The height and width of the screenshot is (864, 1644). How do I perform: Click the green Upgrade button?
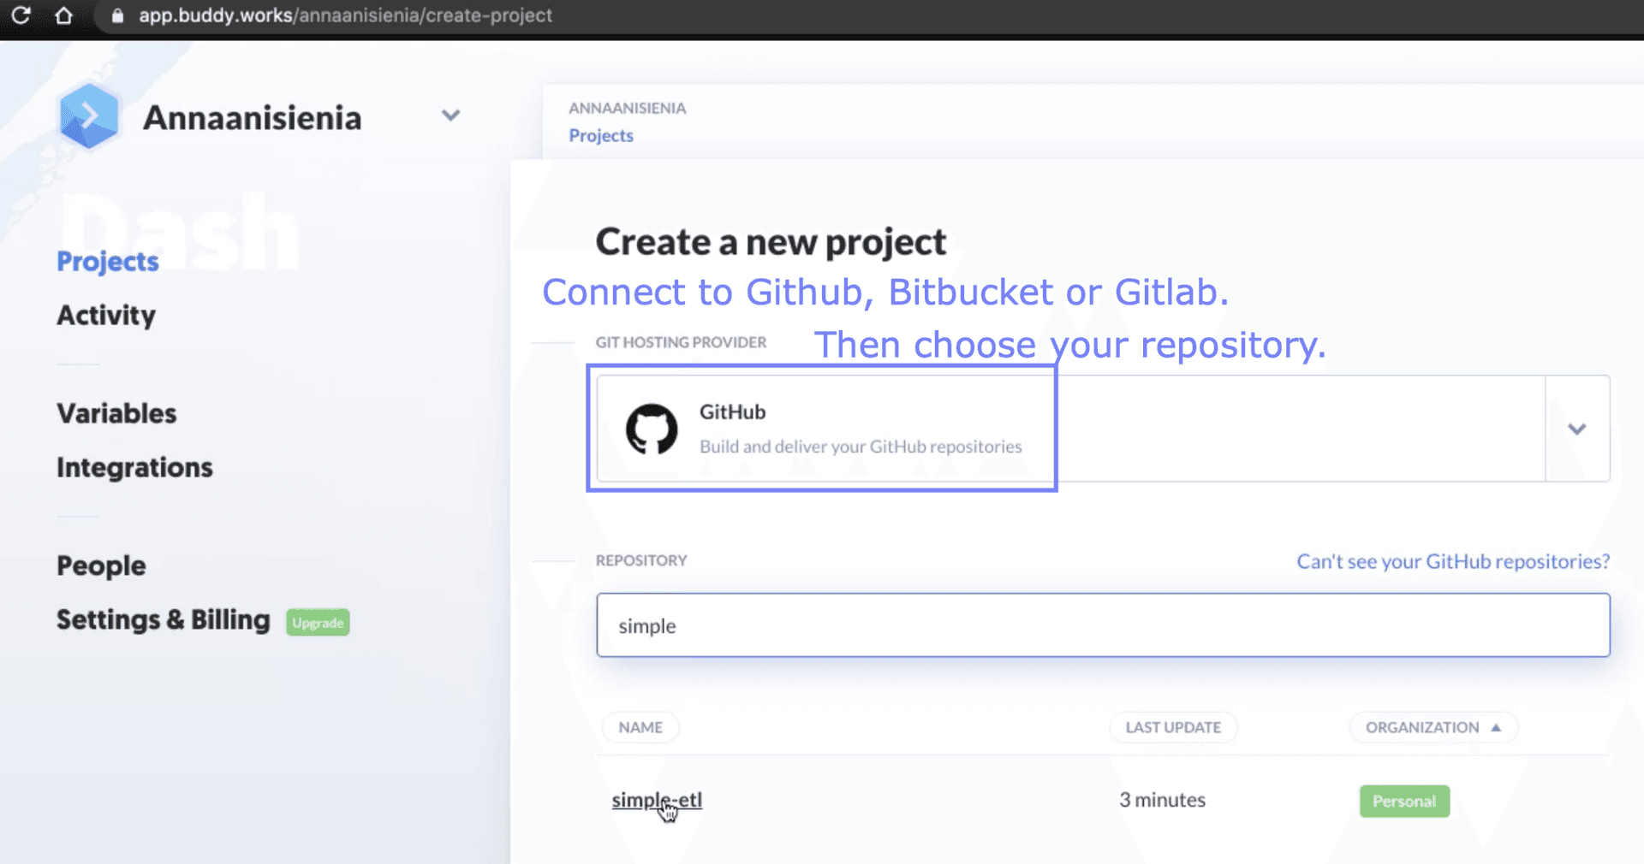[317, 622]
